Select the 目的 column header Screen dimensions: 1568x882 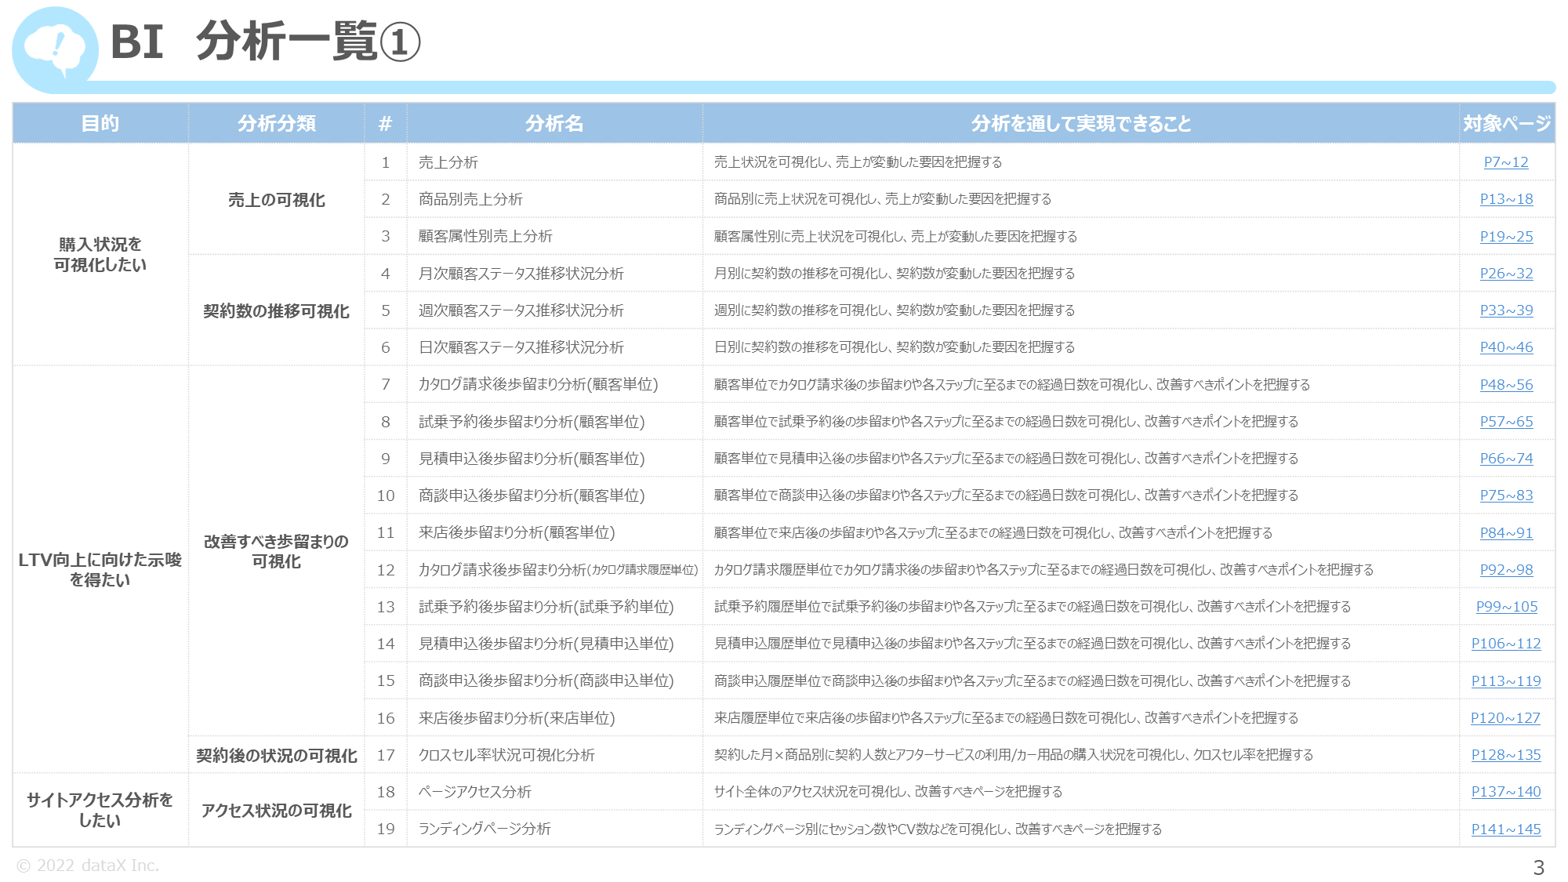click(x=100, y=123)
